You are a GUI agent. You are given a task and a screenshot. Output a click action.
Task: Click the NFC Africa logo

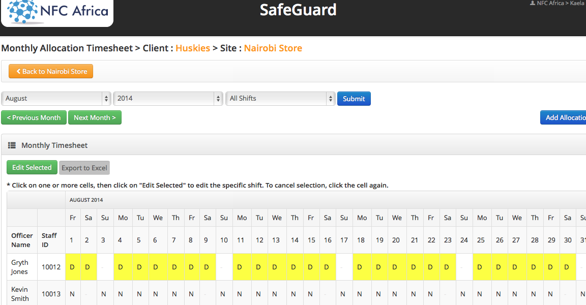tap(58, 12)
